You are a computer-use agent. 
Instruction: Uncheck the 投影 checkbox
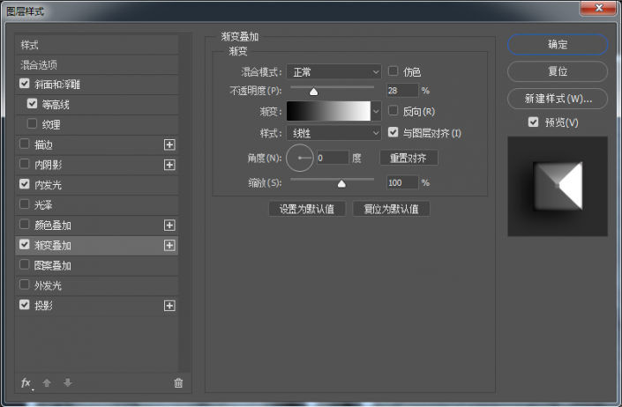pos(25,305)
